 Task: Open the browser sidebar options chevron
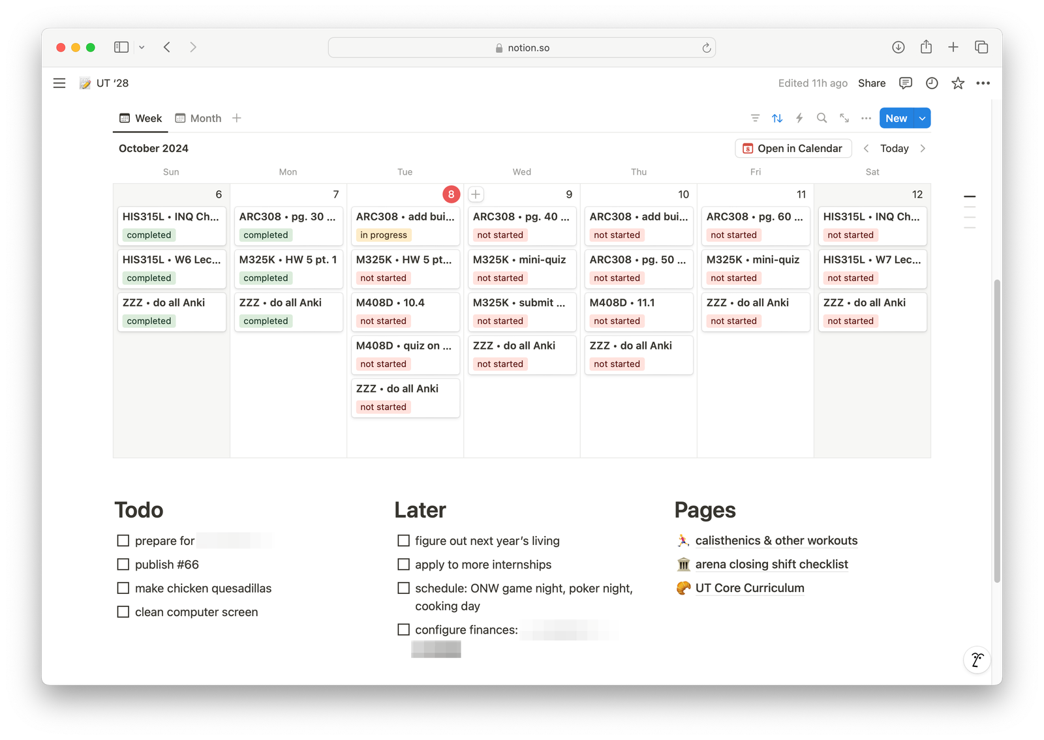pyautogui.click(x=142, y=47)
